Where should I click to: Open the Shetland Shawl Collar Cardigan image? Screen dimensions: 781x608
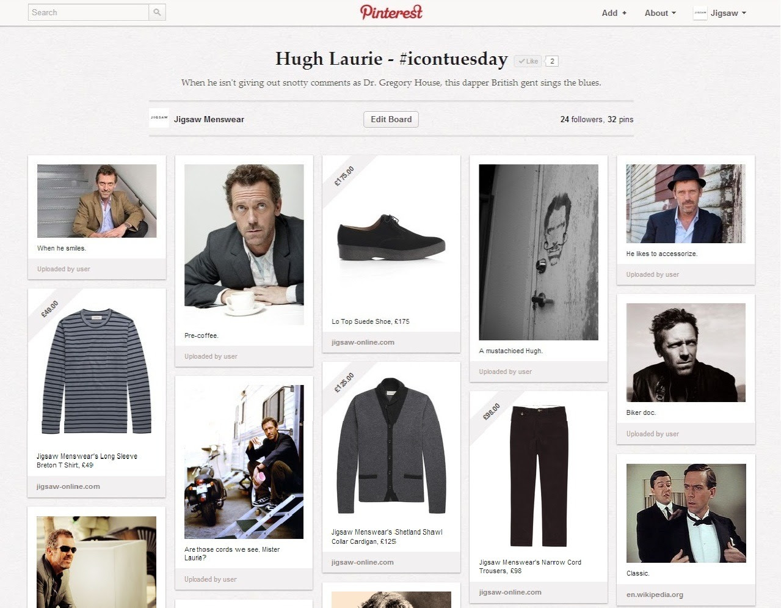point(391,446)
